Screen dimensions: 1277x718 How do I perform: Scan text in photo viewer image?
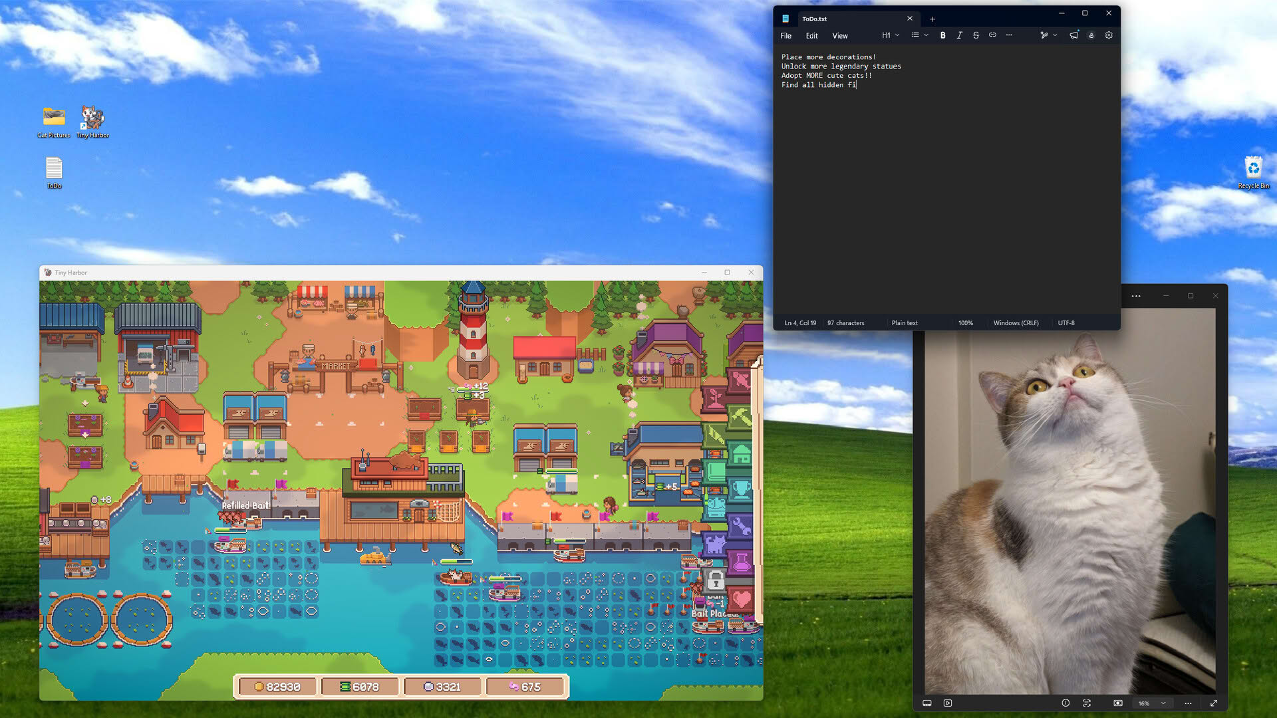click(1087, 703)
